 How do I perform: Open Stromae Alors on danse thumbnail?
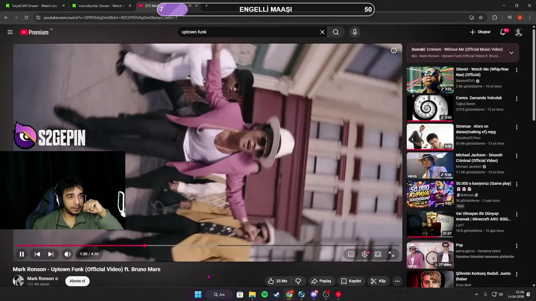click(430, 137)
